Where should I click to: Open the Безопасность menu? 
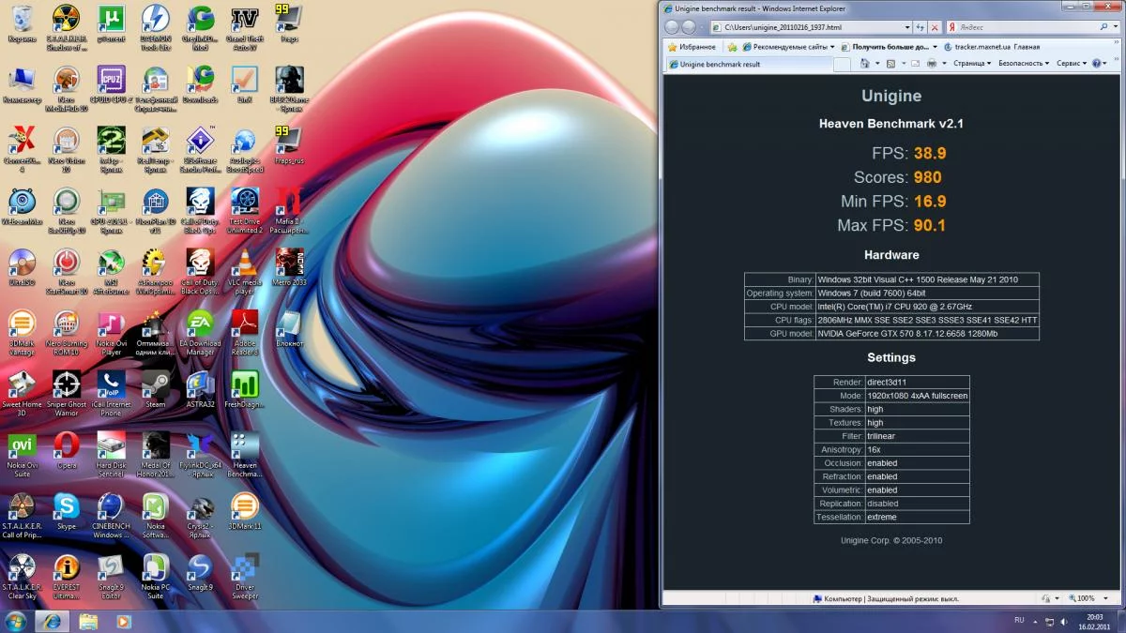[1023, 64]
